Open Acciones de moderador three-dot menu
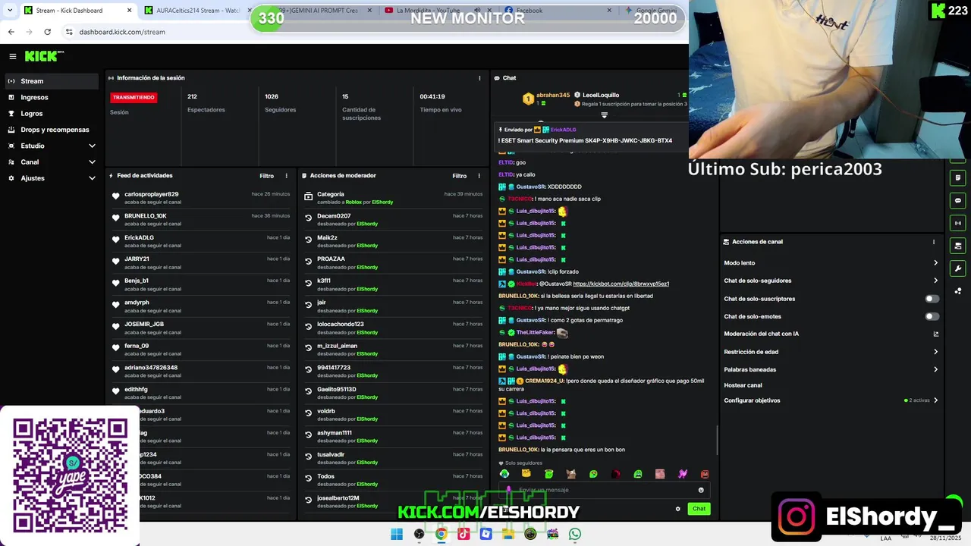 coord(479,176)
